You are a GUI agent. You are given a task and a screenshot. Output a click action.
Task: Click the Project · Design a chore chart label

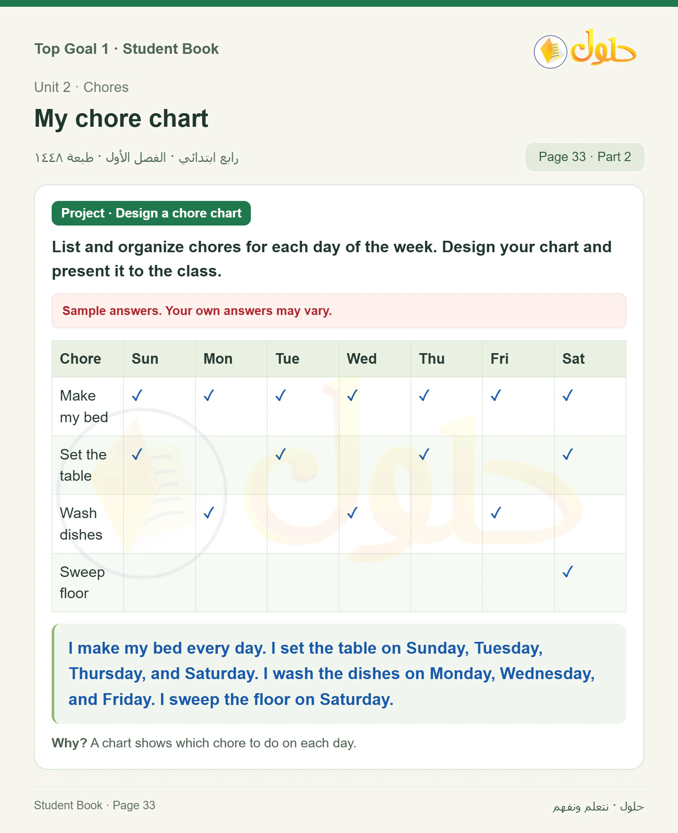(151, 213)
